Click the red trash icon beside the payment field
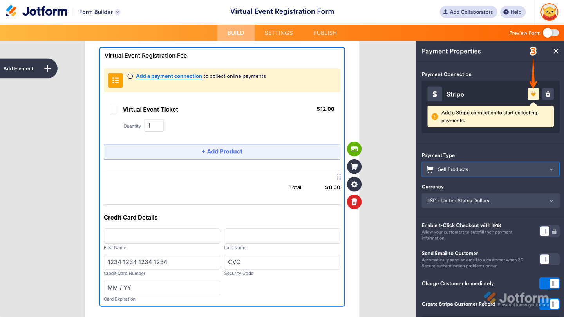 tap(354, 202)
